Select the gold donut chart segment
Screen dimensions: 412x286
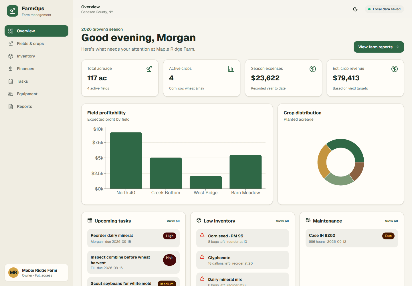[323, 161]
